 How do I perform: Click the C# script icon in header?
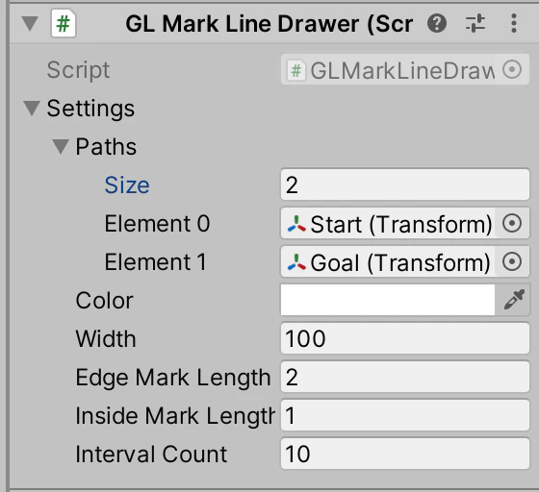click(64, 23)
